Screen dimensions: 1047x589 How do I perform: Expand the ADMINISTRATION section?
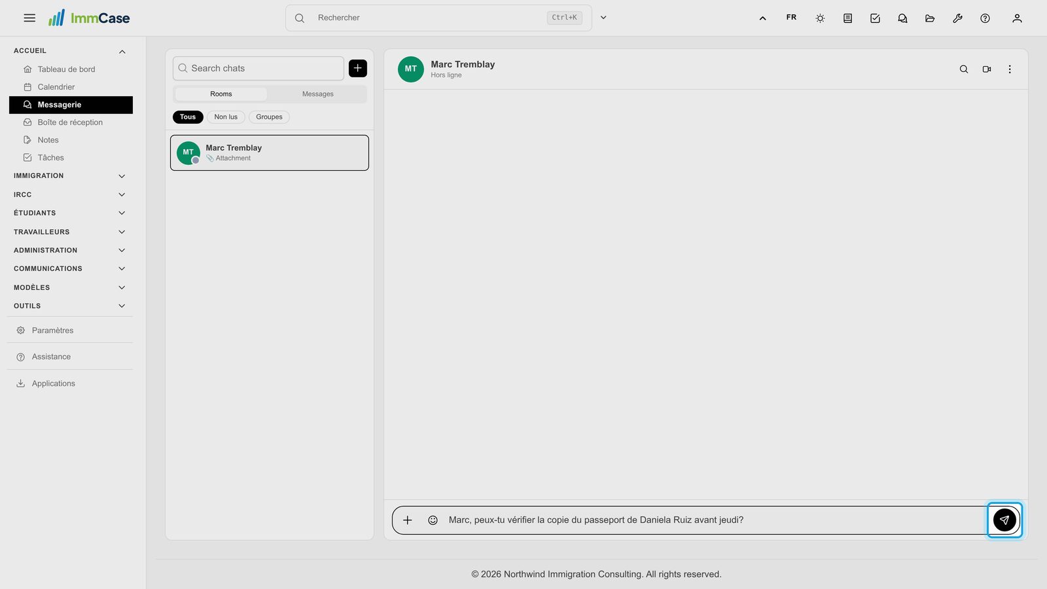(71, 250)
